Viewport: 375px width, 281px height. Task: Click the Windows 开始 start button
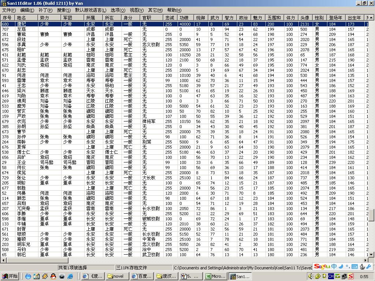(x=10, y=276)
